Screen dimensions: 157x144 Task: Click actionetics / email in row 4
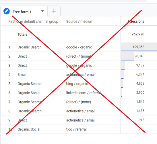[81, 75]
